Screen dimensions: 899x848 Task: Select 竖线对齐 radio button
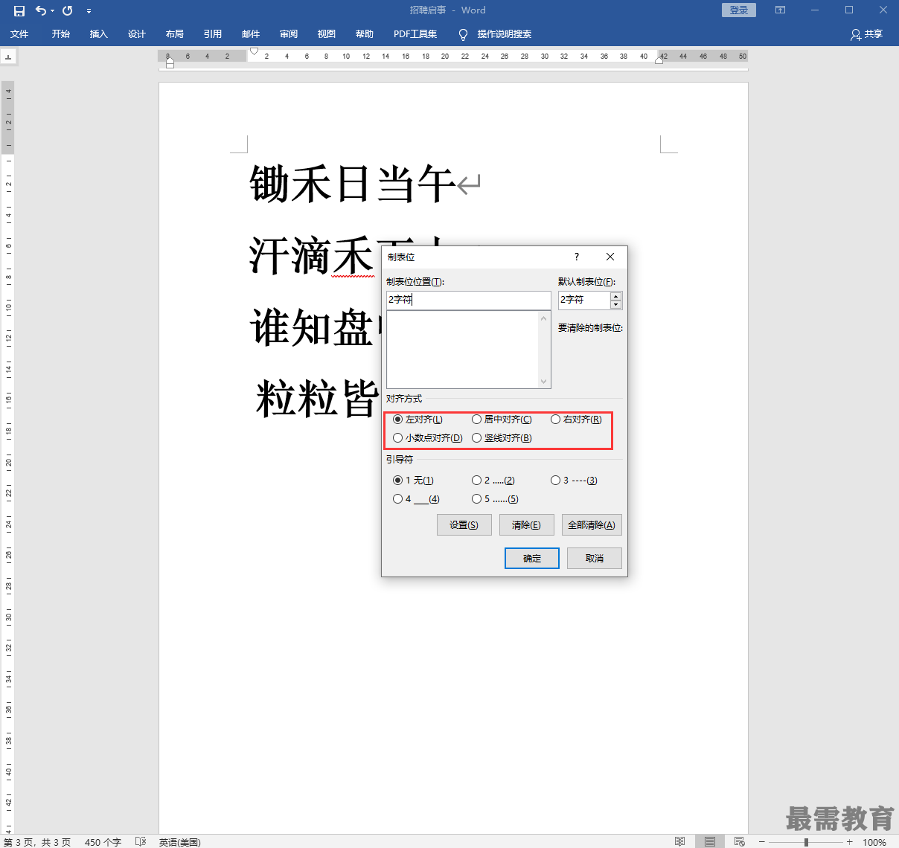coord(476,438)
